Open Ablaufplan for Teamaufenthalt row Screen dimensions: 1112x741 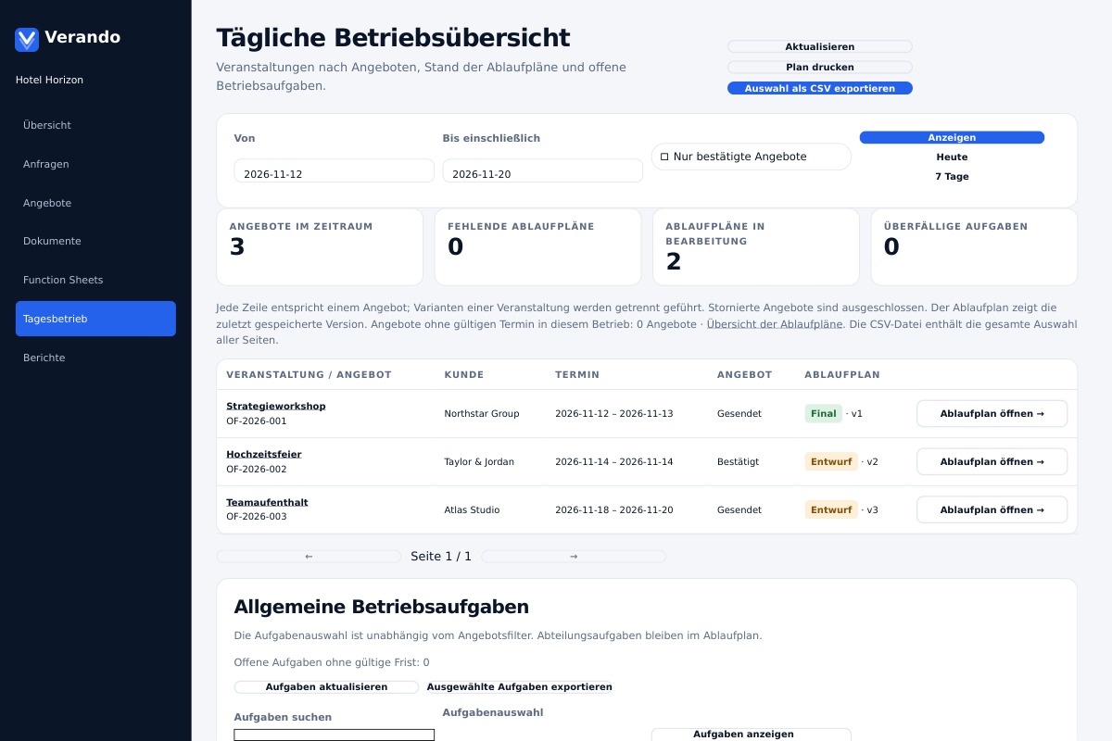pos(992,509)
